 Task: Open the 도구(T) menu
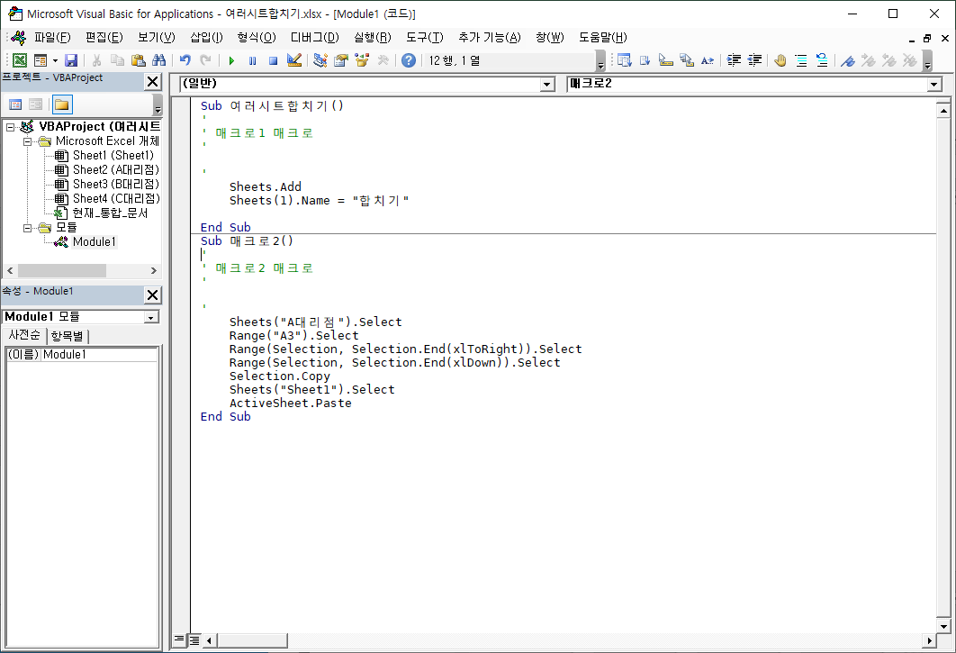click(x=425, y=38)
